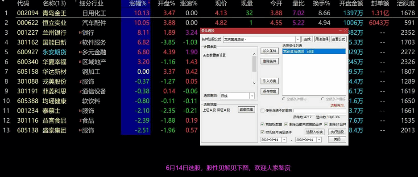Click the 改变范围 button
This screenshot has width=418, height=177.
[246, 109]
